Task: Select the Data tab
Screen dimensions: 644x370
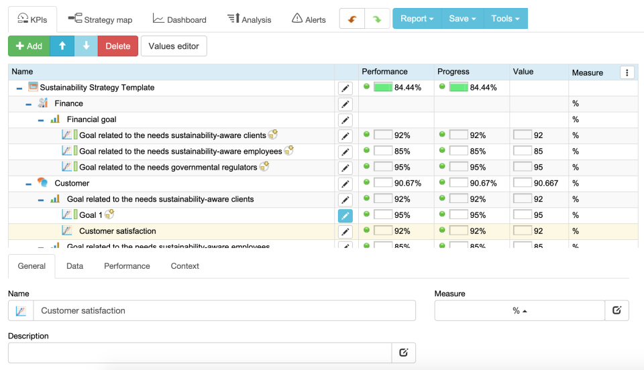Action: tap(74, 266)
